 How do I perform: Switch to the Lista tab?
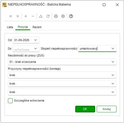tap(10, 27)
